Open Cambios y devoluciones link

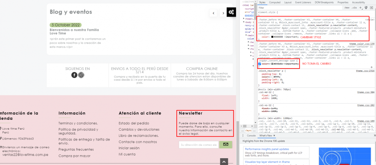point(139,130)
